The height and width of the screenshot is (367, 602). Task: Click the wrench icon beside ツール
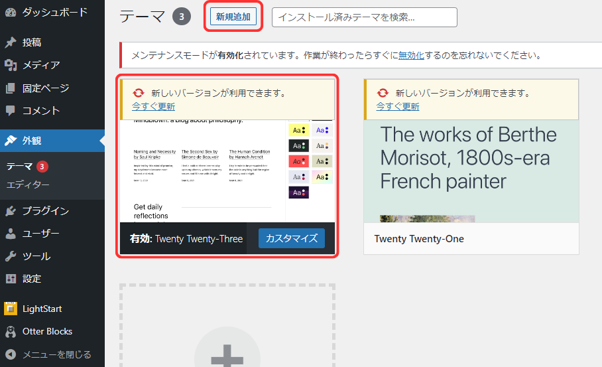11,256
